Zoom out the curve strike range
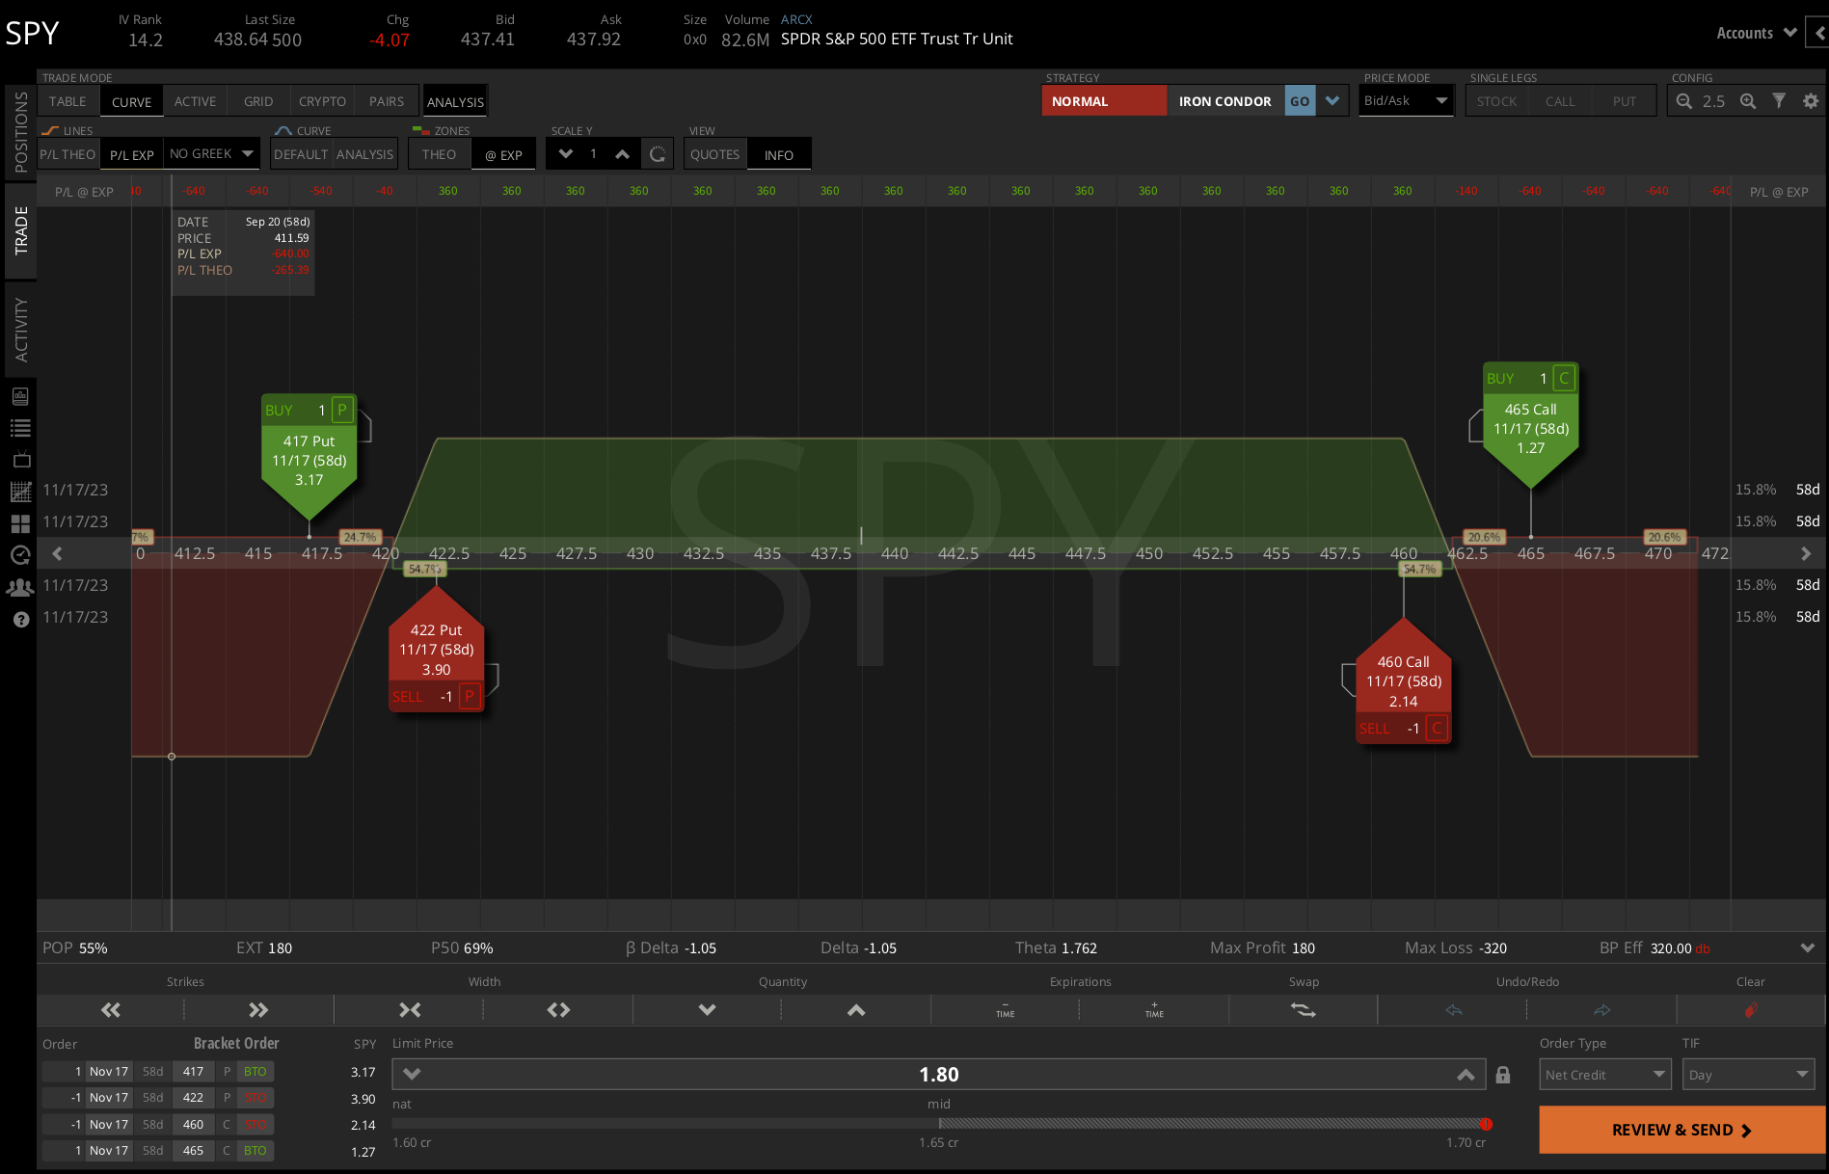1829x1174 pixels. point(1683,101)
